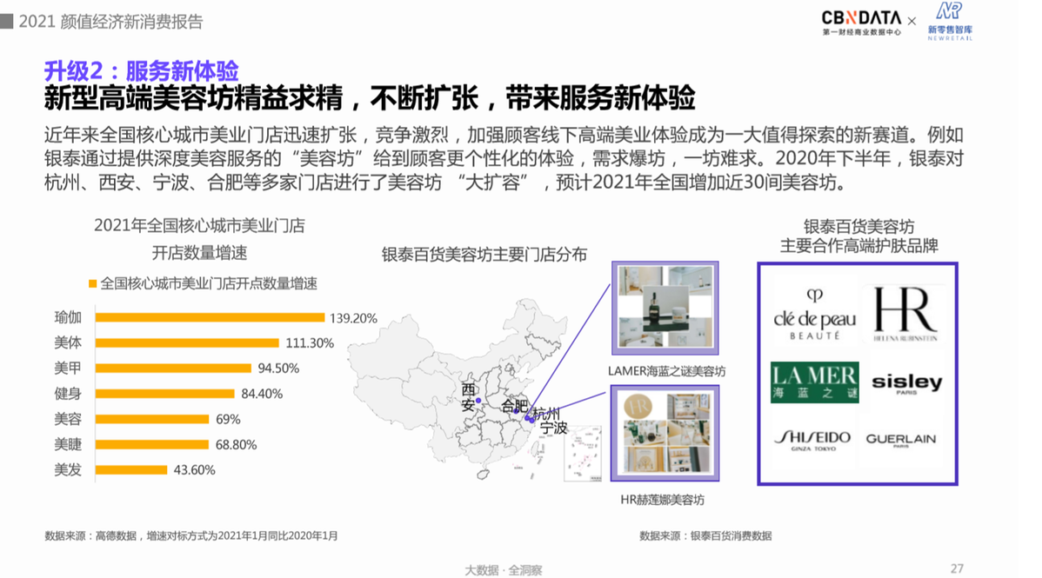
Task: Click the 美甲 94.50% orange bar
Action: point(173,368)
